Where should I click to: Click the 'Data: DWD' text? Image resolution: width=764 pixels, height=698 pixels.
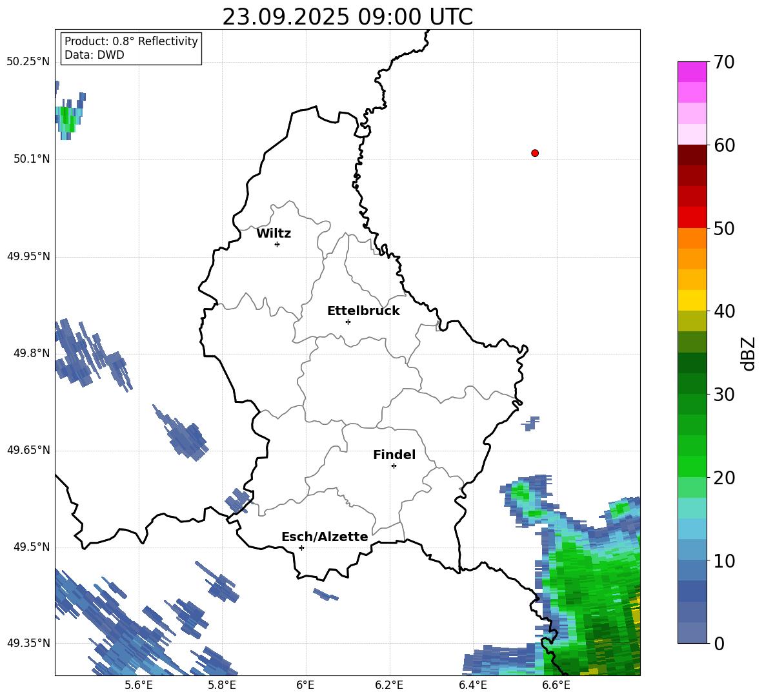point(94,55)
